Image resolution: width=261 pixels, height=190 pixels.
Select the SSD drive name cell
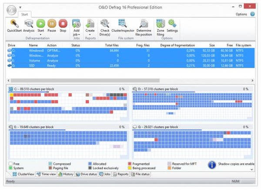[x=32, y=66]
